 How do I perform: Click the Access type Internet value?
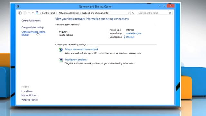pyautogui.click(x=130, y=30)
